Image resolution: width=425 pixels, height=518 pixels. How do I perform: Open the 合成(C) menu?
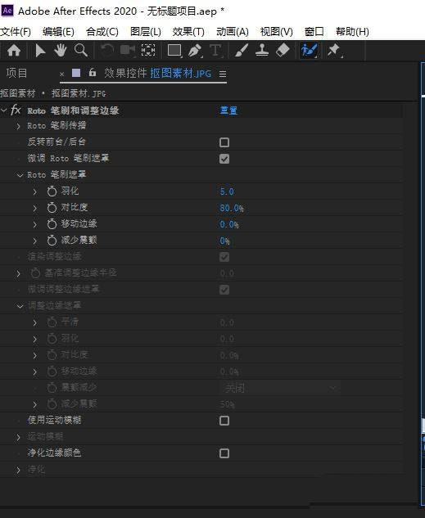[x=102, y=32]
